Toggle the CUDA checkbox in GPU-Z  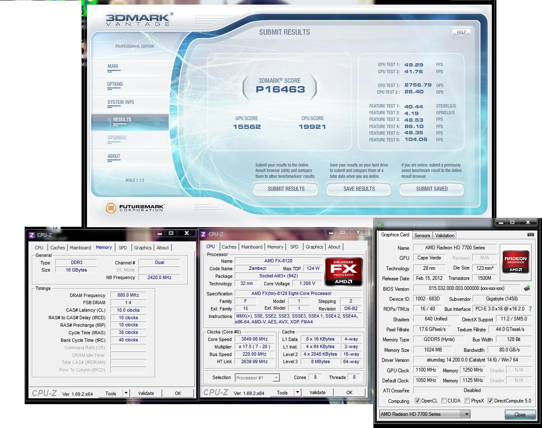[x=444, y=401]
